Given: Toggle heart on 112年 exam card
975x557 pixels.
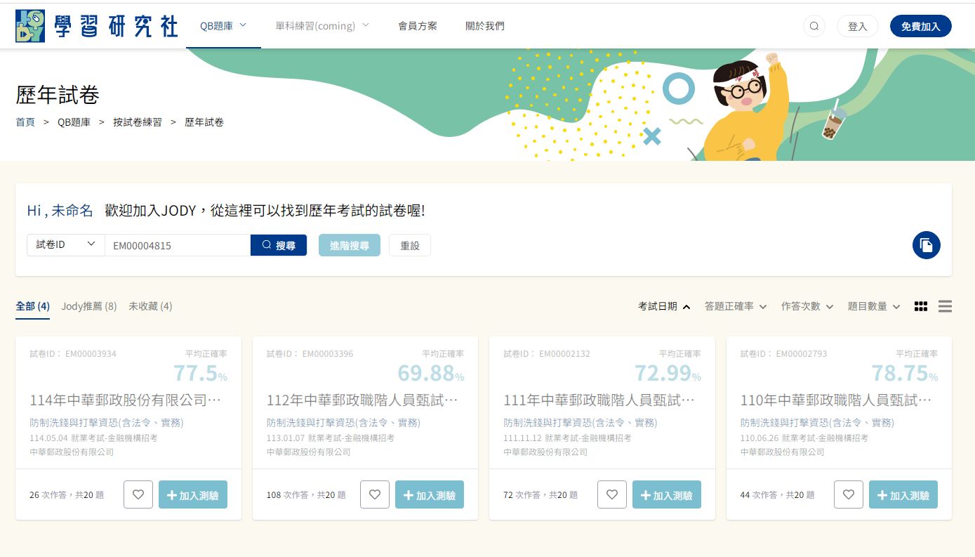Looking at the screenshot, I should click(375, 494).
